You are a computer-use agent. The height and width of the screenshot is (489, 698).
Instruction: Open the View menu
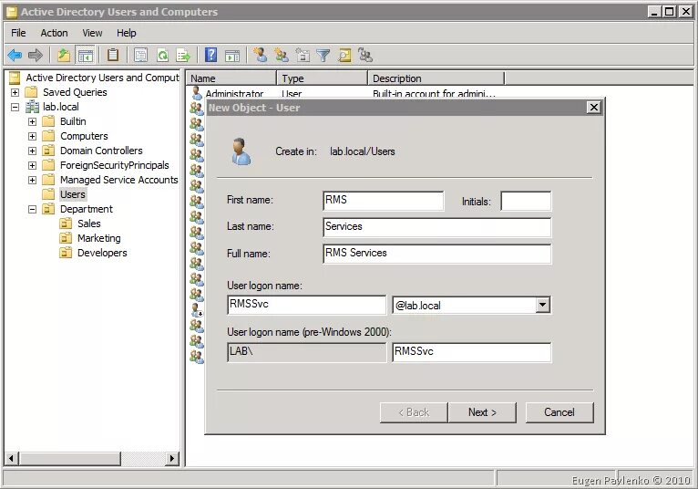pyautogui.click(x=92, y=33)
